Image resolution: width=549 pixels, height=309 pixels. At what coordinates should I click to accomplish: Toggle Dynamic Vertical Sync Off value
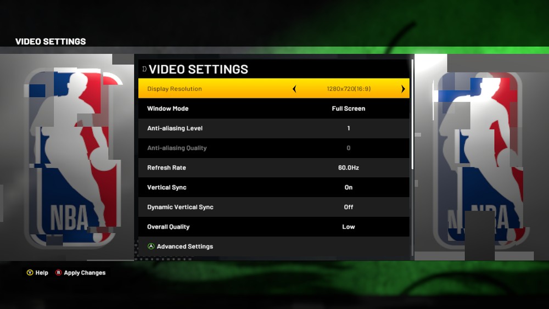[x=349, y=207]
